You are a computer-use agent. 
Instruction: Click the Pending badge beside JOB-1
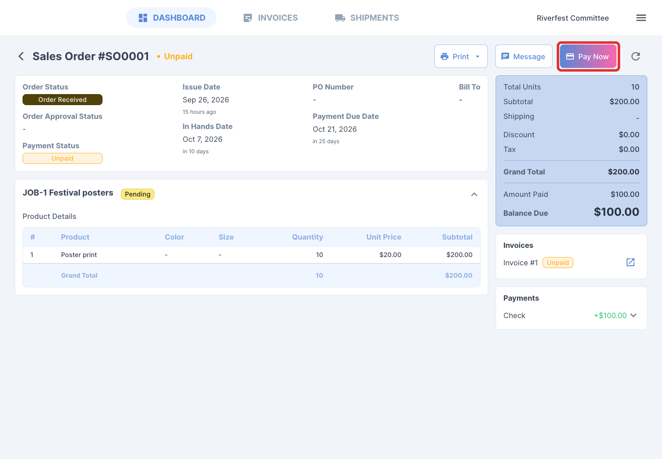[137, 194]
